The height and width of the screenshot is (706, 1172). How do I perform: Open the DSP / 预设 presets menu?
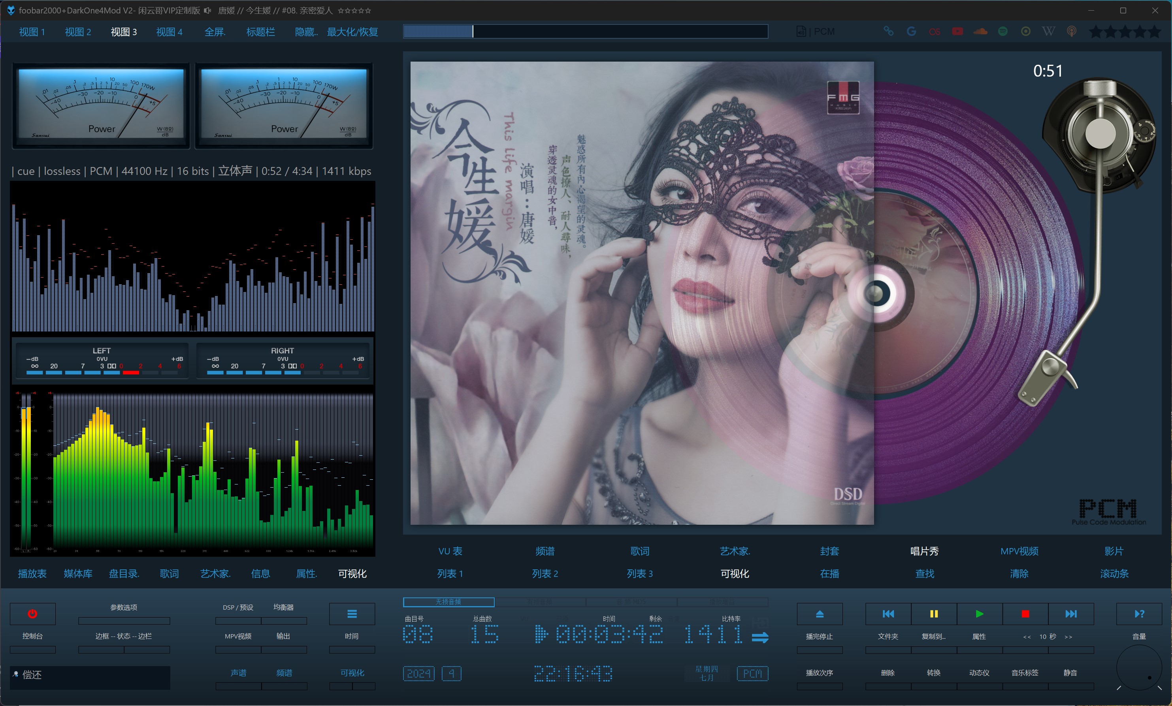[238, 607]
